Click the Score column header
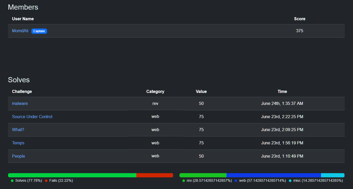353x189 pixels. pos(300,19)
